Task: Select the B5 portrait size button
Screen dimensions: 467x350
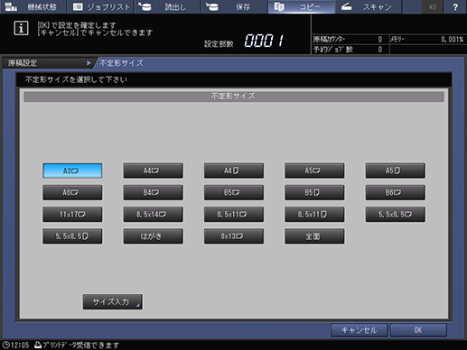Action: (314, 192)
